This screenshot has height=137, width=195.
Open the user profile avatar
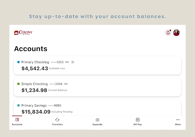click(176, 33)
